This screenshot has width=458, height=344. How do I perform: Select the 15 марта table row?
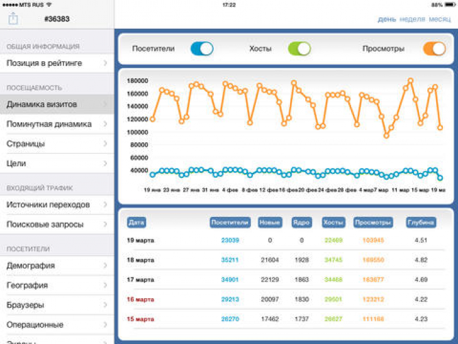(x=286, y=319)
